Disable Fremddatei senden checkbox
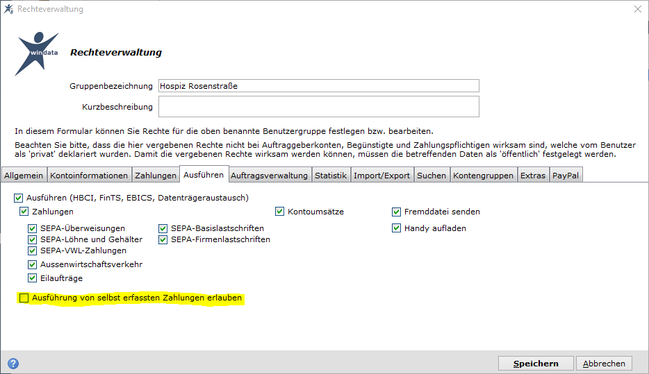 click(x=397, y=212)
